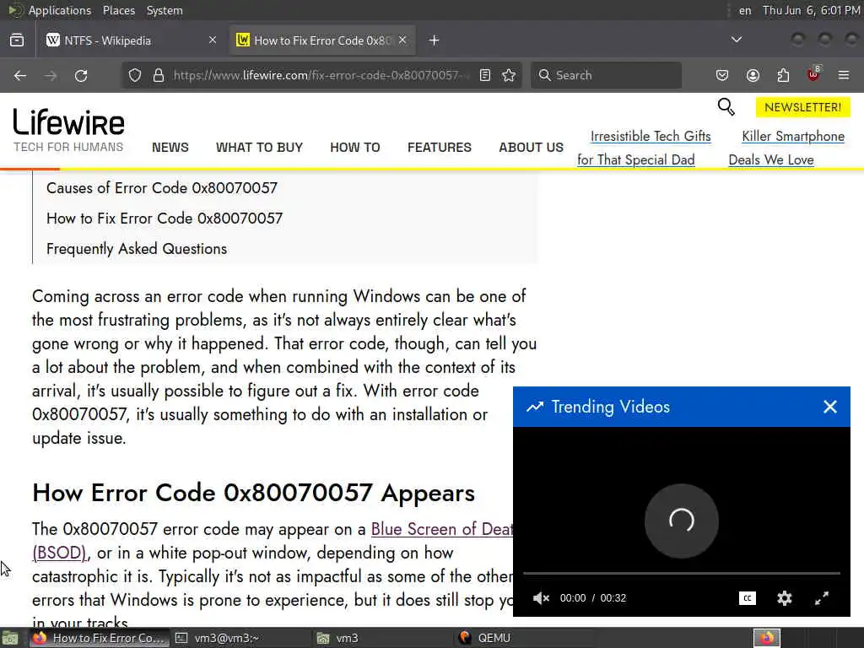864x648 pixels.
Task: Open Lifewire site search magnifier
Action: click(x=726, y=107)
